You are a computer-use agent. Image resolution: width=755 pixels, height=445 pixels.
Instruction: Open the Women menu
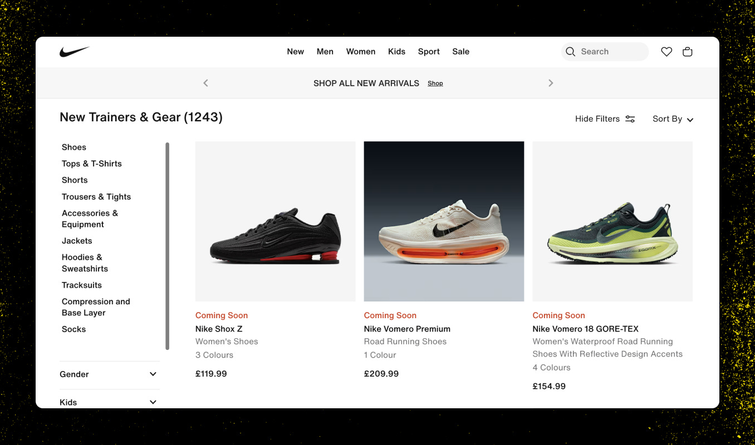coord(361,52)
